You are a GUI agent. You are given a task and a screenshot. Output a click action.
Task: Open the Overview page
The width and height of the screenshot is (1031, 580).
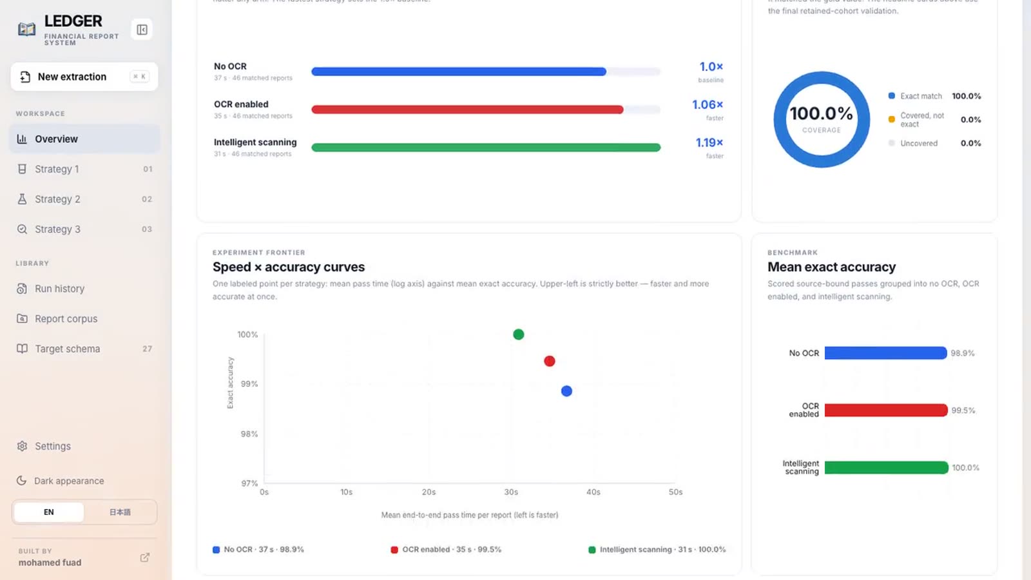pos(84,139)
